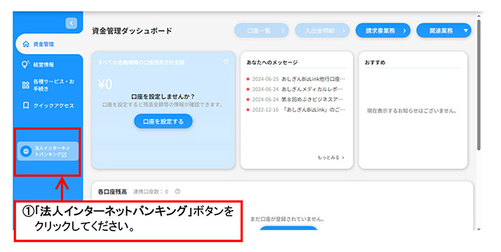Click the 法人インターネットバンキング button
The image size is (501, 252).
click(x=48, y=151)
